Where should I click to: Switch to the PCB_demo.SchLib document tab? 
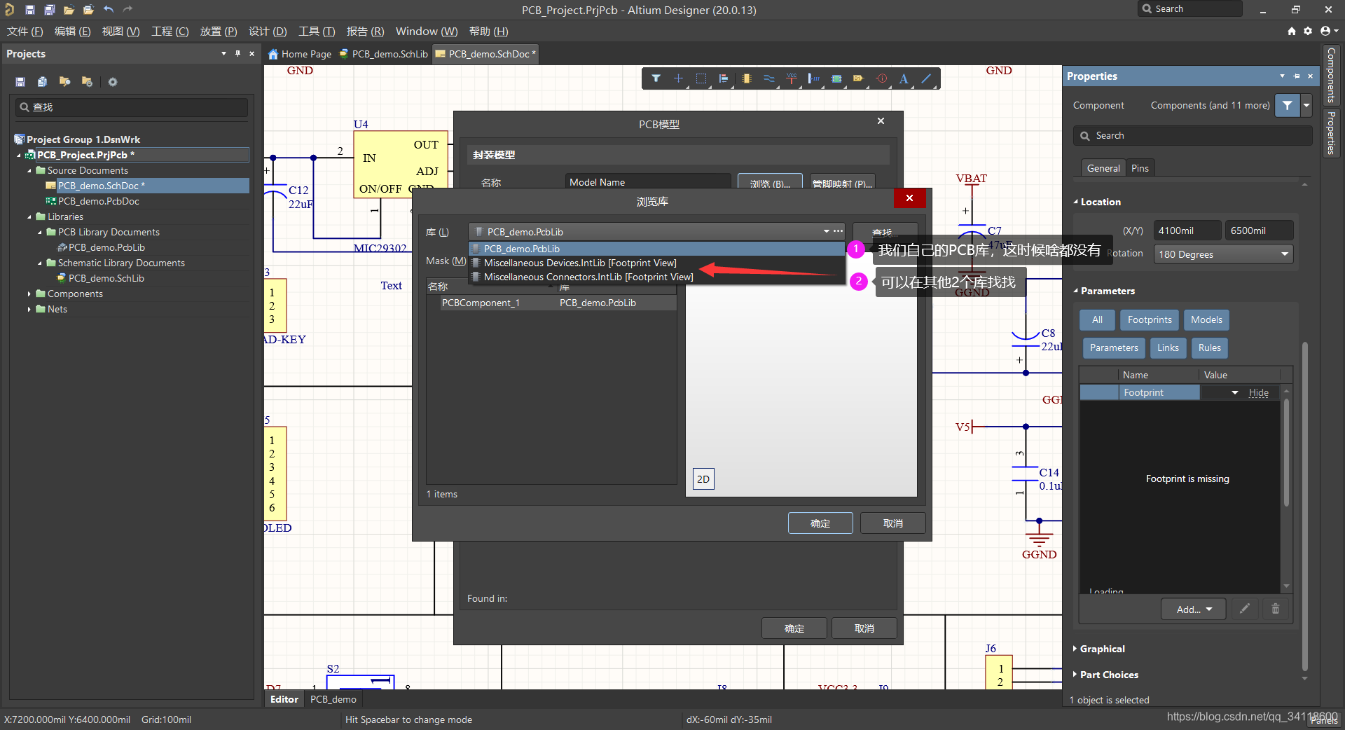pyautogui.click(x=383, y=54)
